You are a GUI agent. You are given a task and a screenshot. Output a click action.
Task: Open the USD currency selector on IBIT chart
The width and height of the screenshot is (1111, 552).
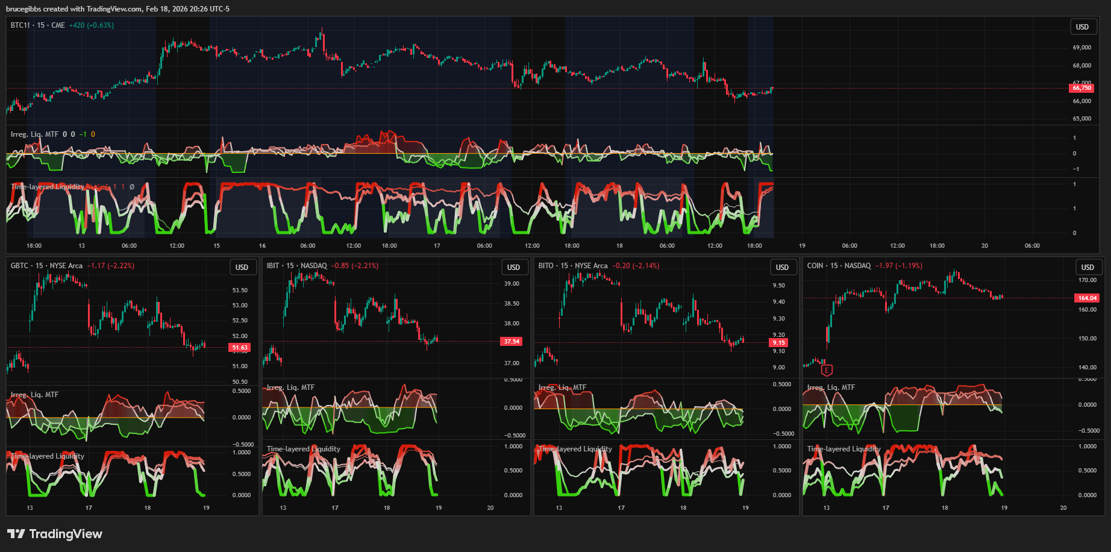click(513, 268)
